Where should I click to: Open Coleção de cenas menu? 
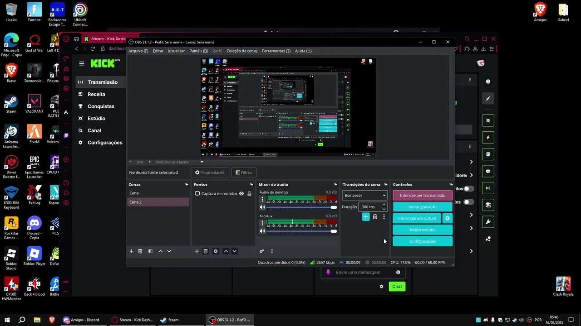pyautogui.click(x=242, y=51)
